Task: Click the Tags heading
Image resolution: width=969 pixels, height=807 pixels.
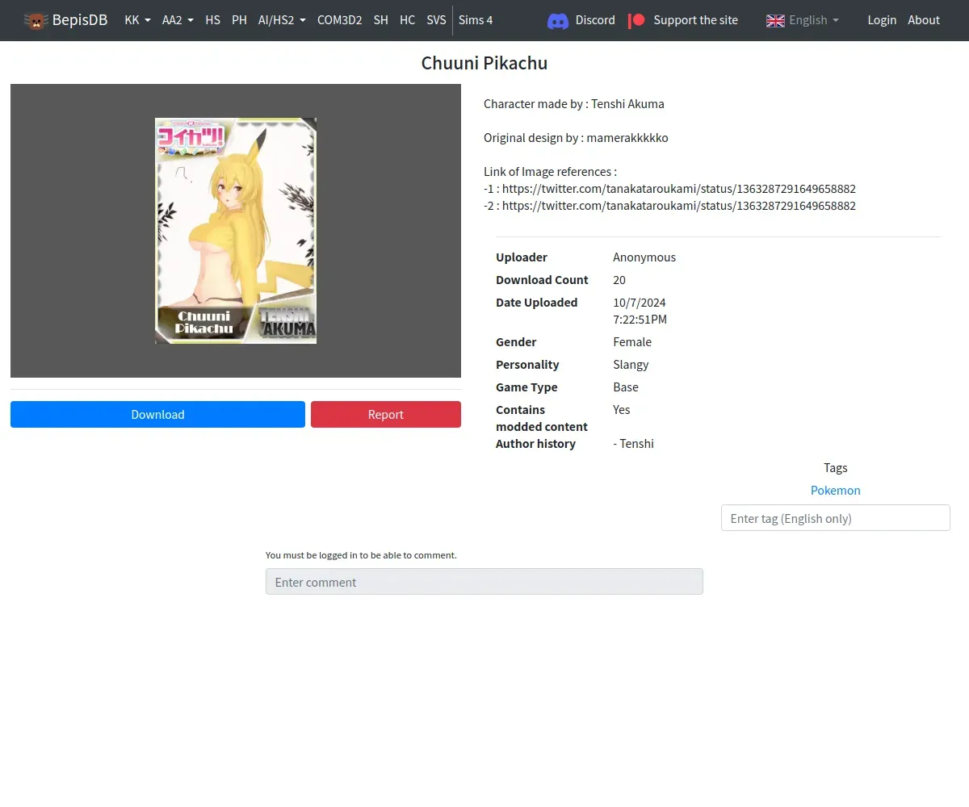Action: point(835,468)
